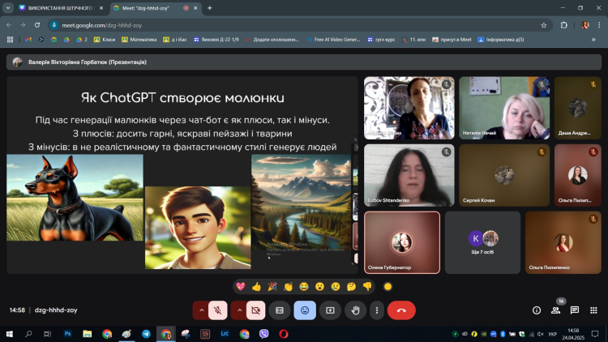608x342 pixels.
Task: Pick the yellow reaction skin tone swatch
Action: click(387, 286)
